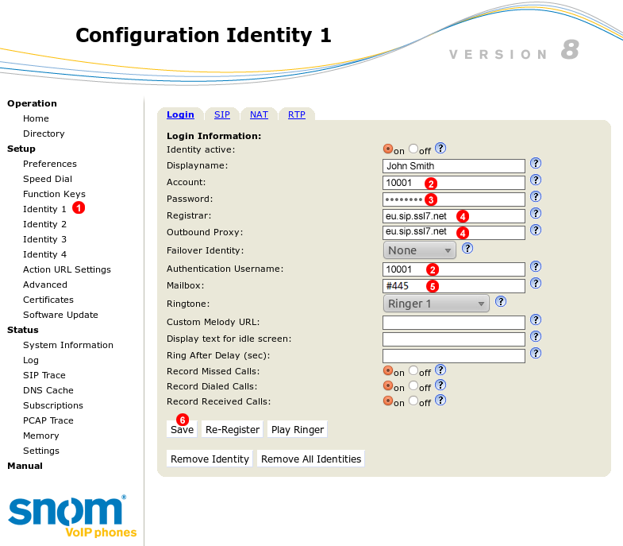Screen dimensions: 623x546
Task: Open help icon for Record Received Calls
Action: (x=440, y=401)
